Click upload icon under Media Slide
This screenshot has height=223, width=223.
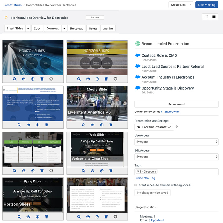tap(102, 125)
